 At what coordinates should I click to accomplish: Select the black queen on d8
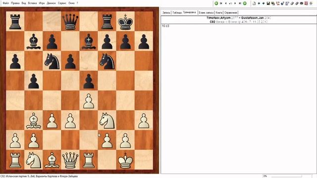70,21
